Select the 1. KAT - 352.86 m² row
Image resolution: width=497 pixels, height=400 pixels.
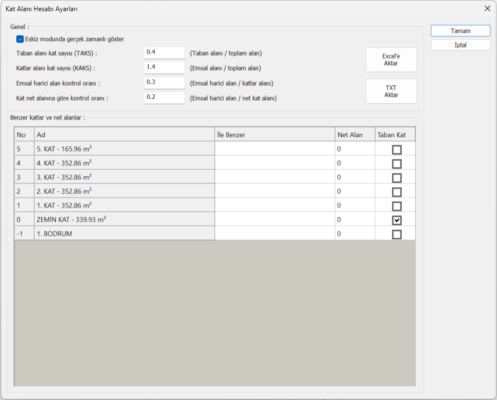pos(124,206)
